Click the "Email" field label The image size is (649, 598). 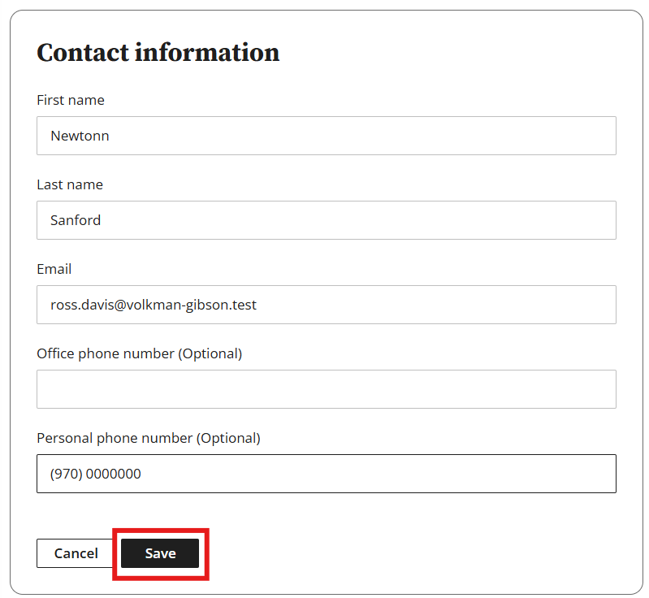(54, 269)
